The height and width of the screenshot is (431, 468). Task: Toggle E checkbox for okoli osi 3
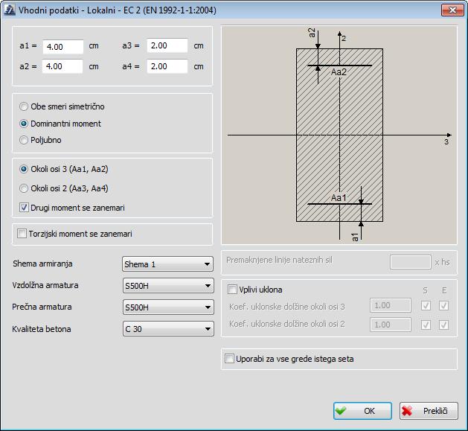444,305
